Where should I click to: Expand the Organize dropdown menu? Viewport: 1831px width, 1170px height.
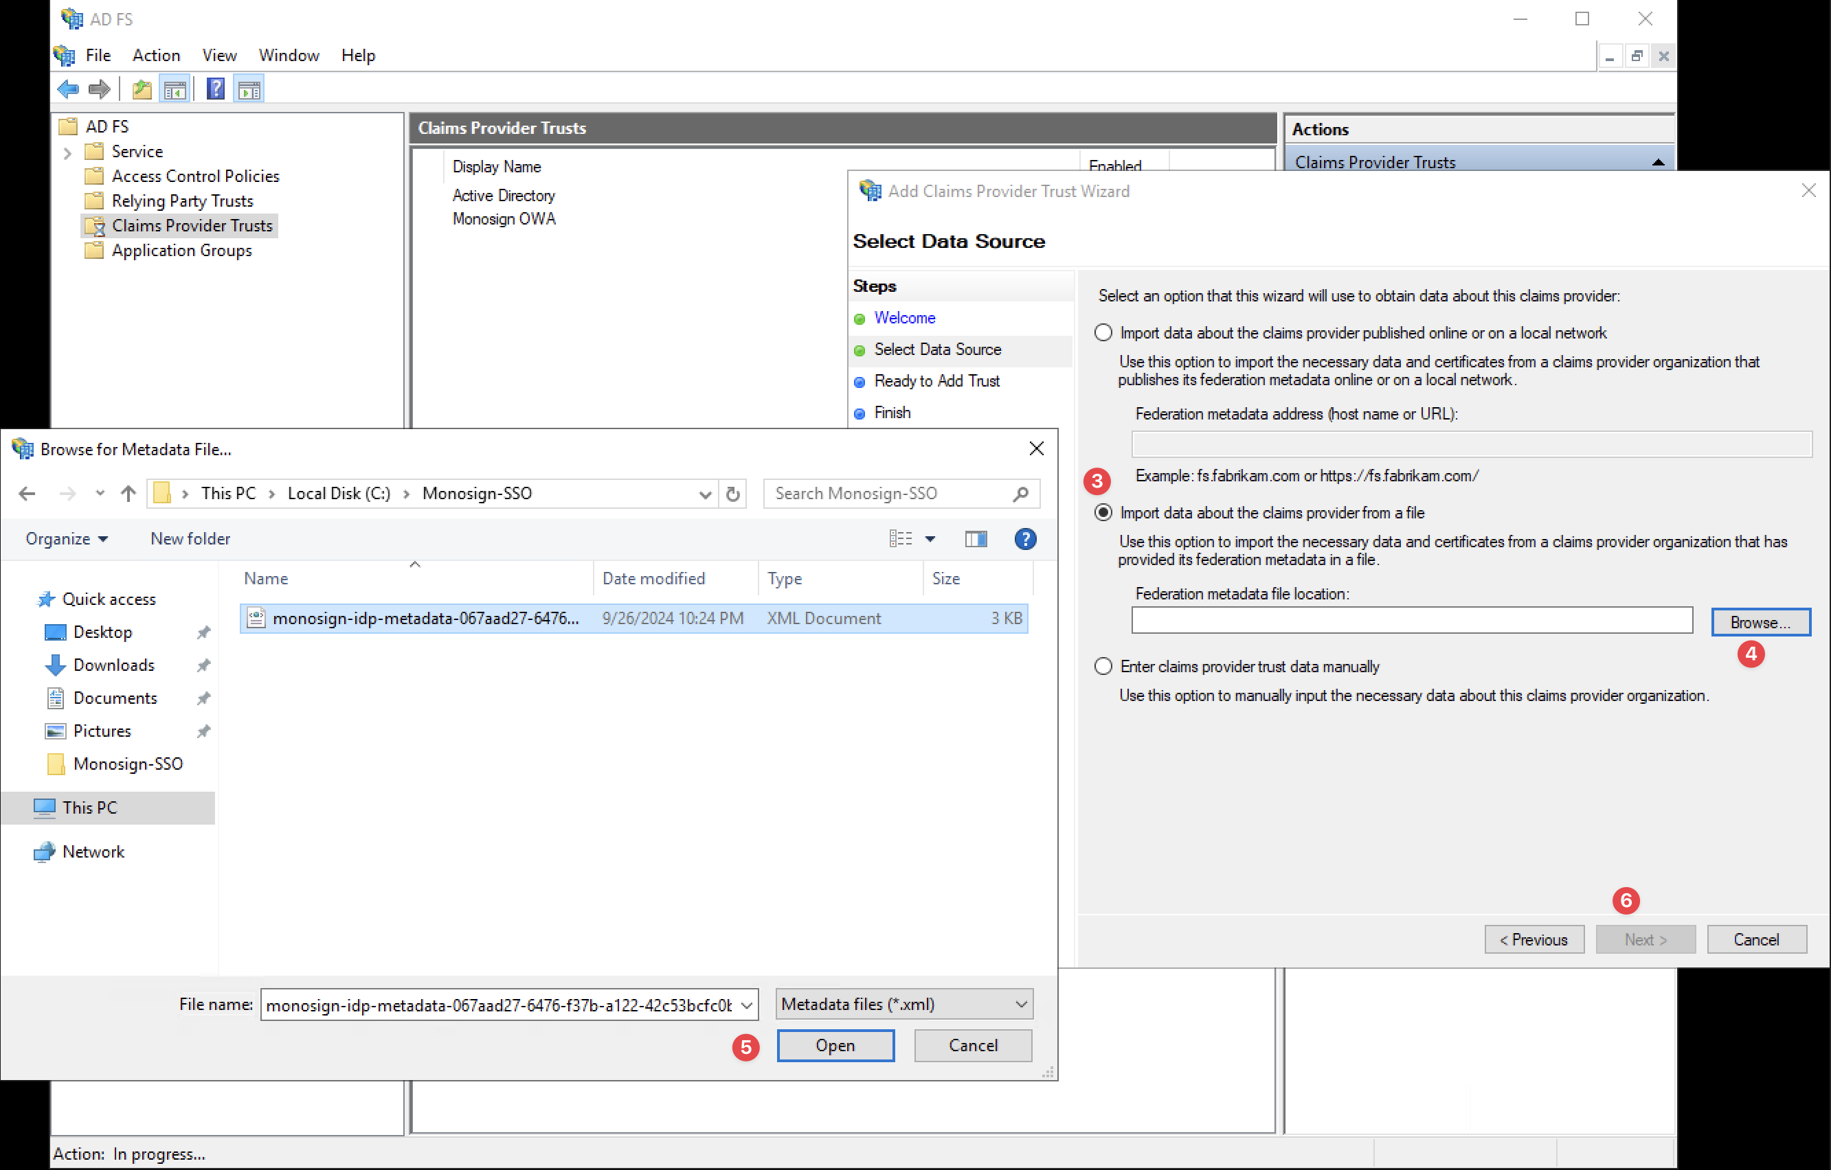66,539
